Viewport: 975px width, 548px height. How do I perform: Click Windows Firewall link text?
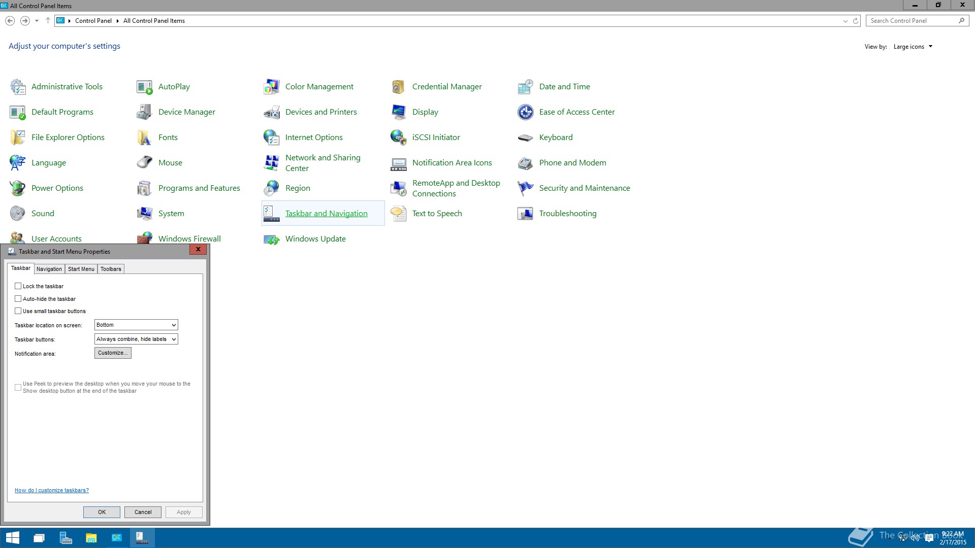(189, 239)
